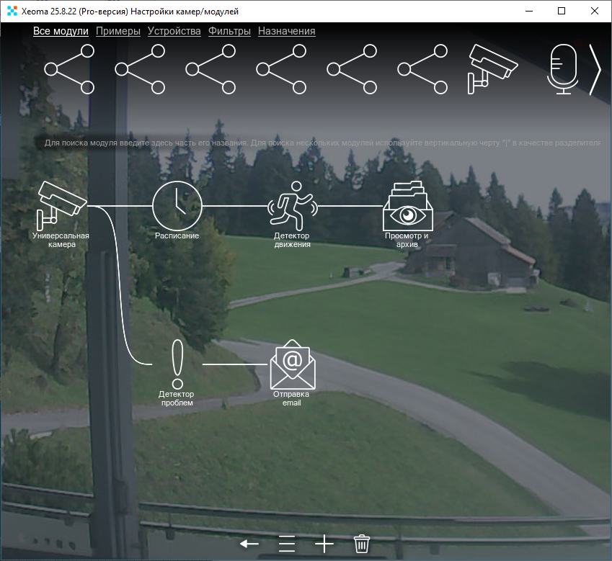Open the list menu at bottom
The height and width of the screenshot is (561, 612).
pyautogui.click(x=287, y=544)
